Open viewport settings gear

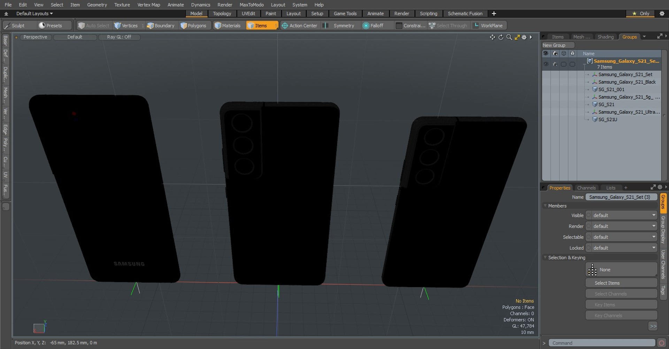(x=524, y=37)
